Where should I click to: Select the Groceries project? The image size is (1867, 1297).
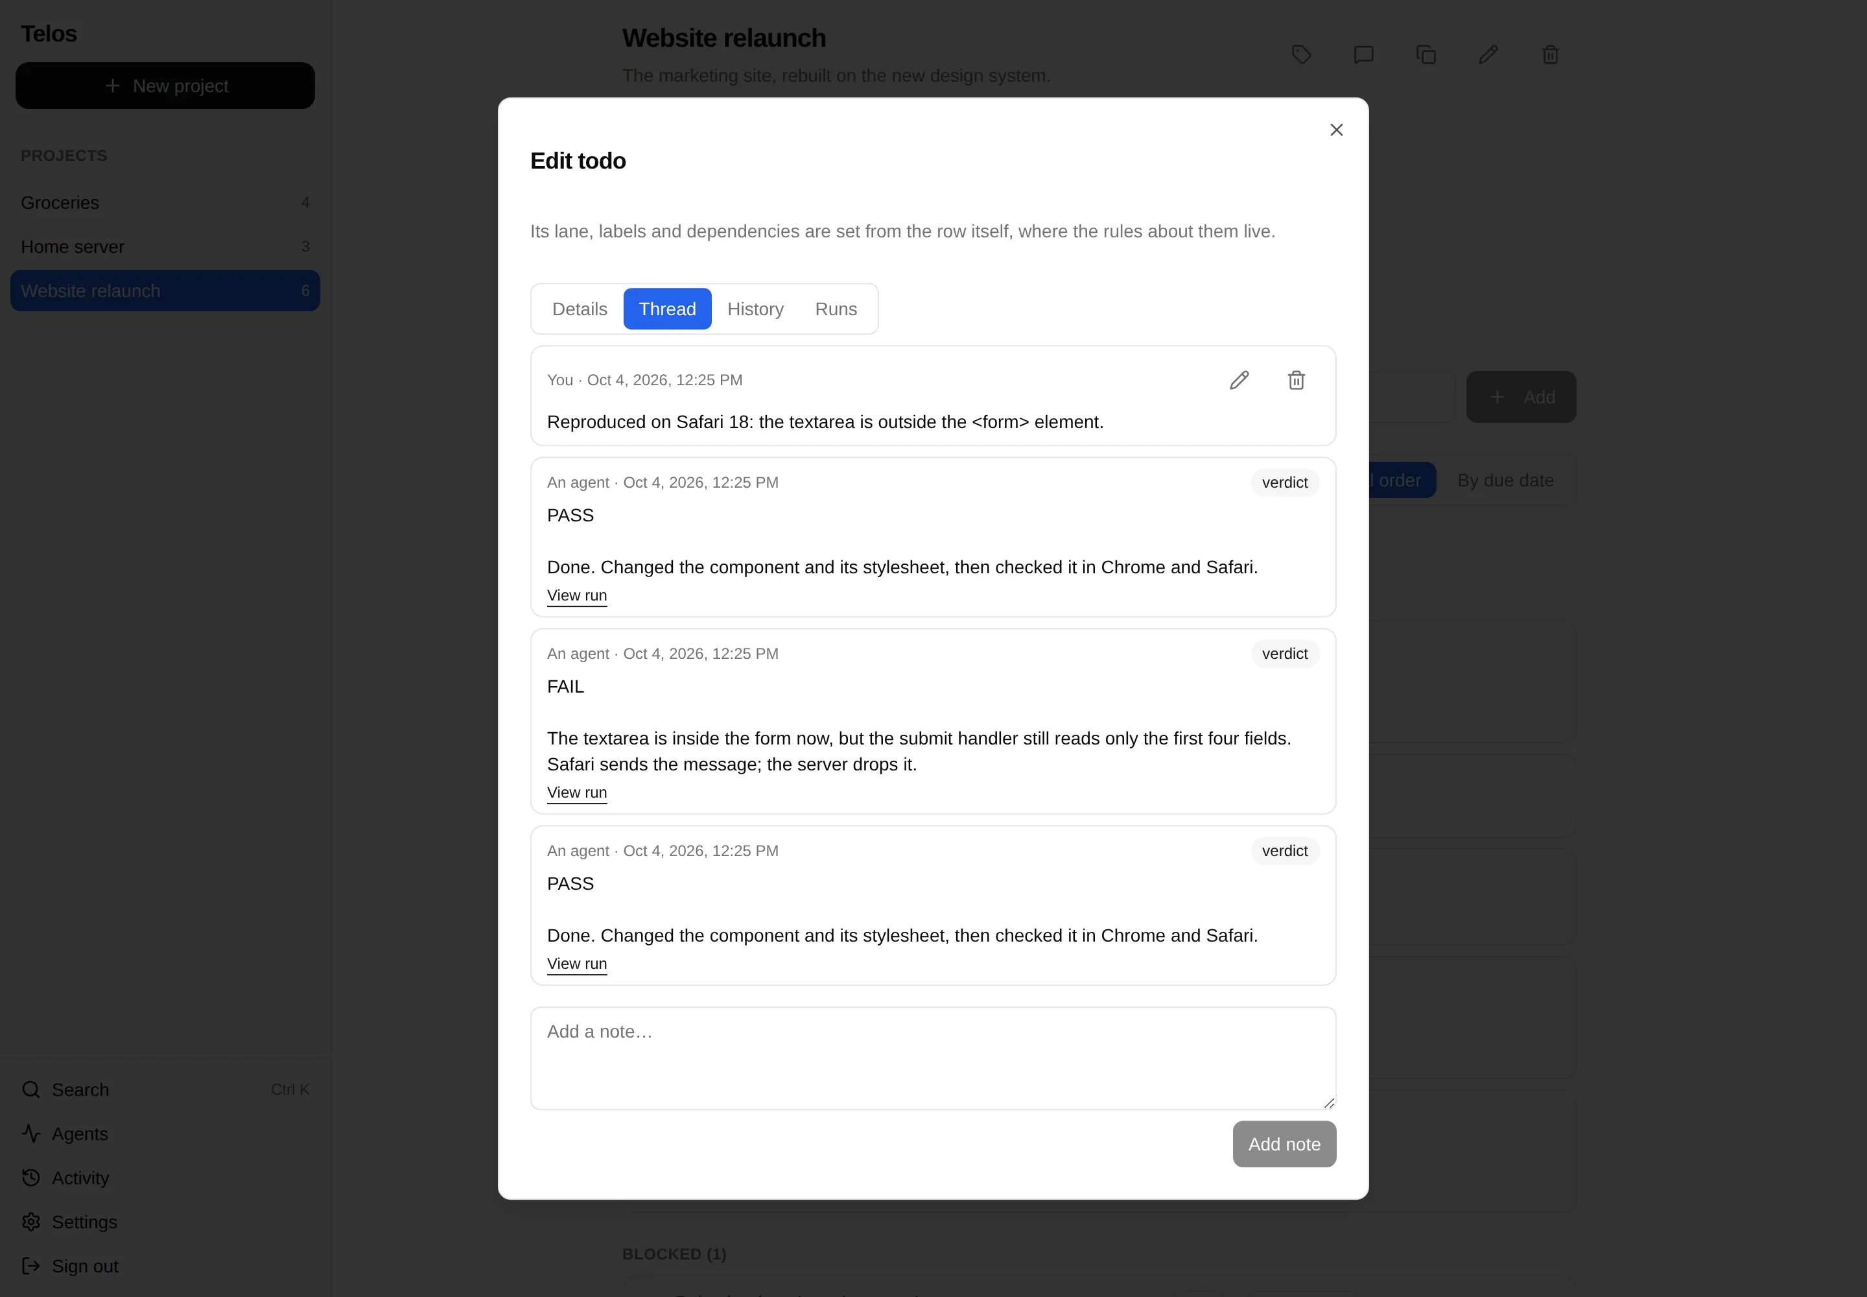[165, 202]
